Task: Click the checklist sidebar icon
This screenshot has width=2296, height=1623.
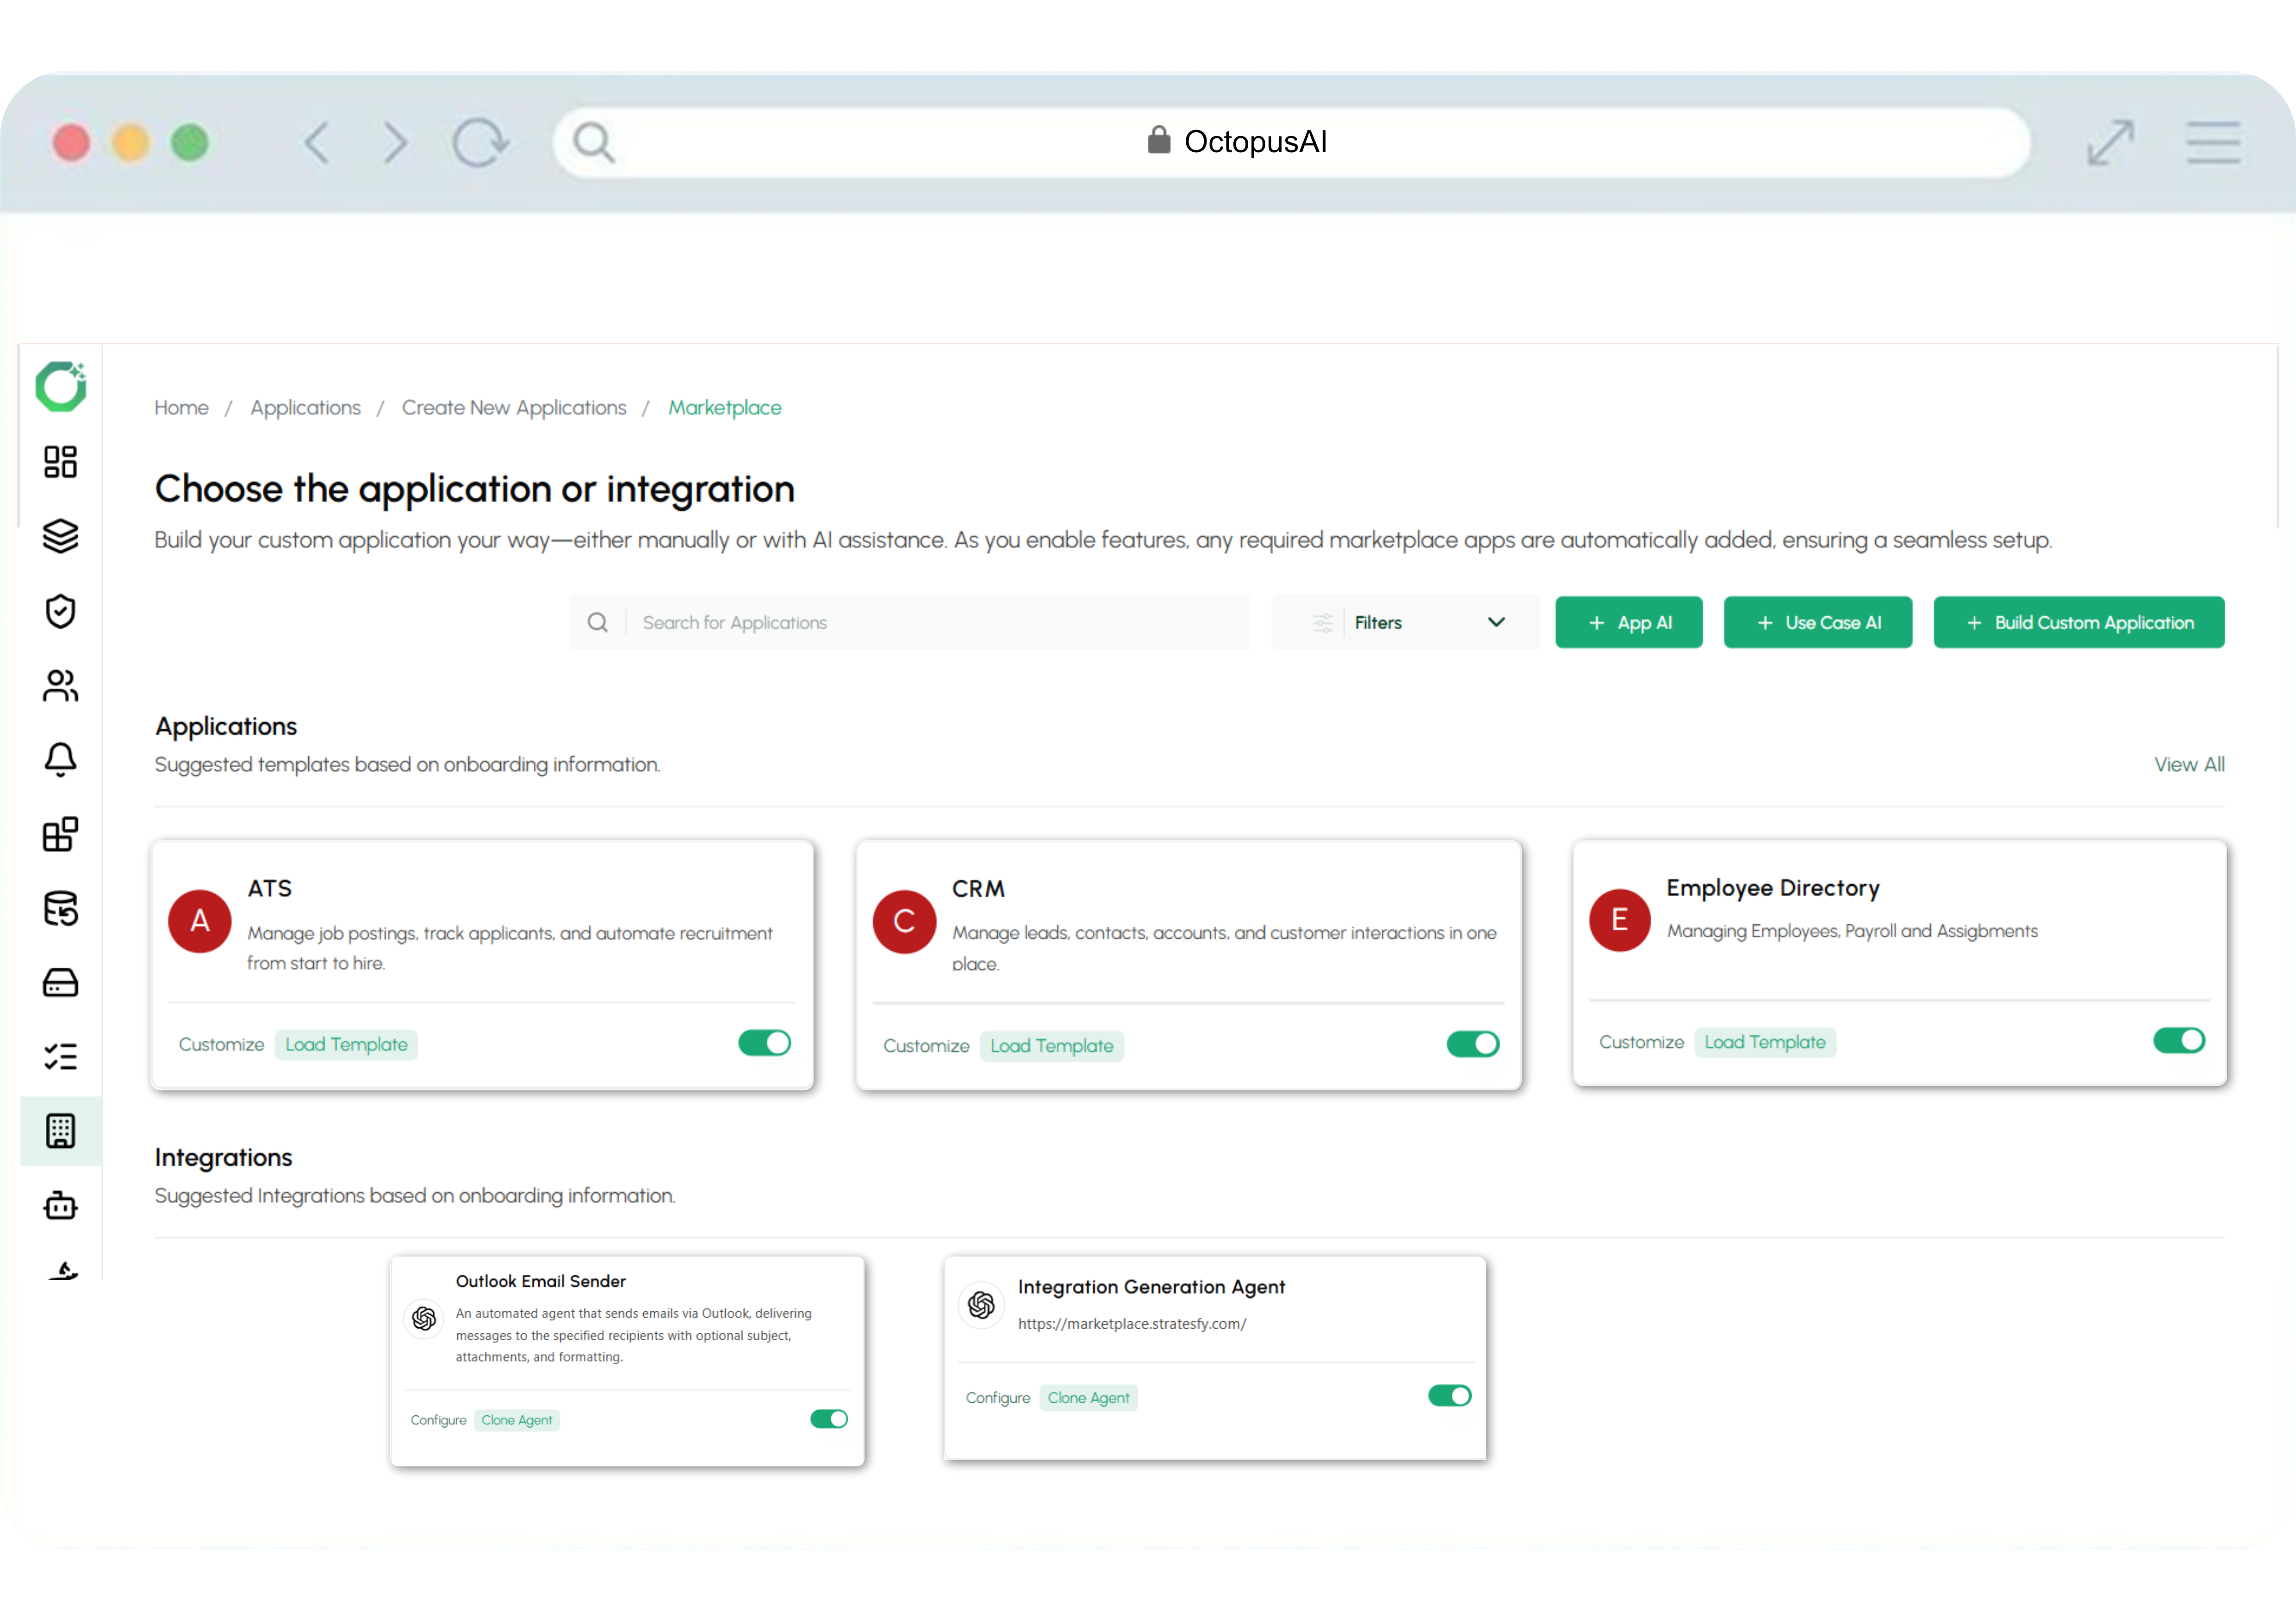Action: pyautogui.click(x=60, y=1056)
